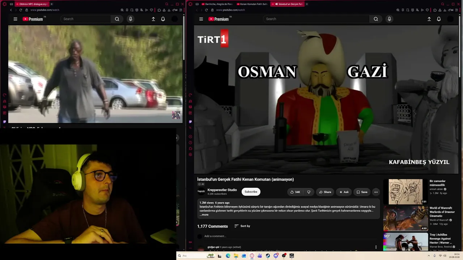The image size is (463, 260).
Task: Click the Oblivion NPC video player
Action: tap(95, 74)
